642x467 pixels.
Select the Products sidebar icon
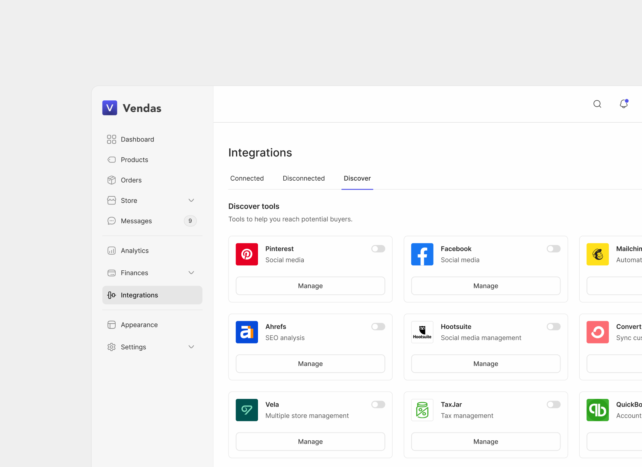click(x=112, y=160)
